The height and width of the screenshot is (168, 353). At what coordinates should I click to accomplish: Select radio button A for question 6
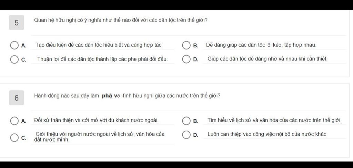tap(14, 121)
